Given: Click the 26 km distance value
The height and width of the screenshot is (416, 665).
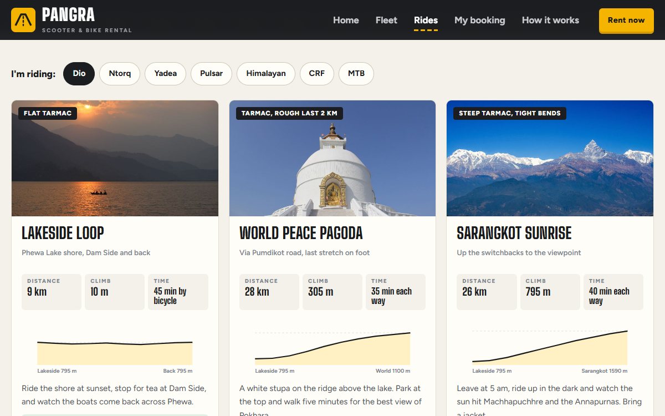Looking at the screenshot, I should tap(474, 292).
